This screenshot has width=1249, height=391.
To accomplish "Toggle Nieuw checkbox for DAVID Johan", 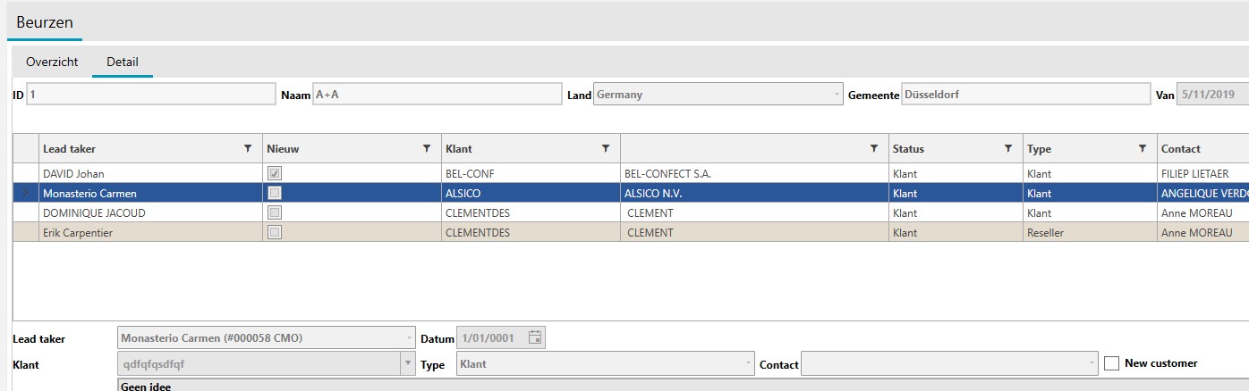I will point(276,173).
